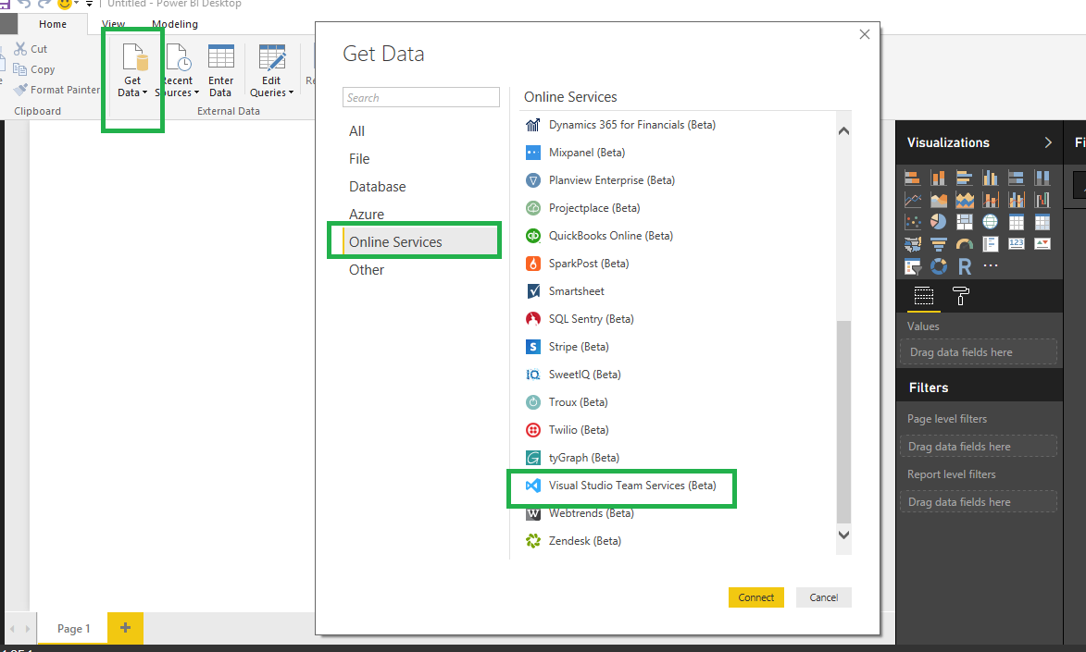This screenshot has height=652, width=1086.
Task: Select the matrix visualization
Action: (x=1042, y=221)
